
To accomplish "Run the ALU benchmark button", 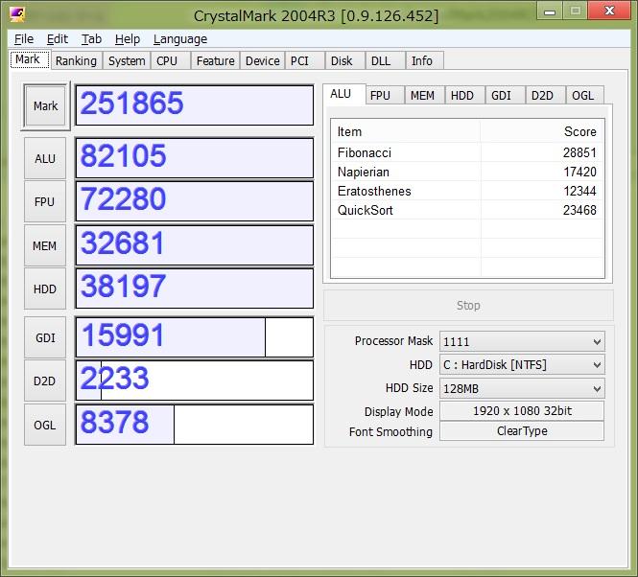I will (45, 158).
